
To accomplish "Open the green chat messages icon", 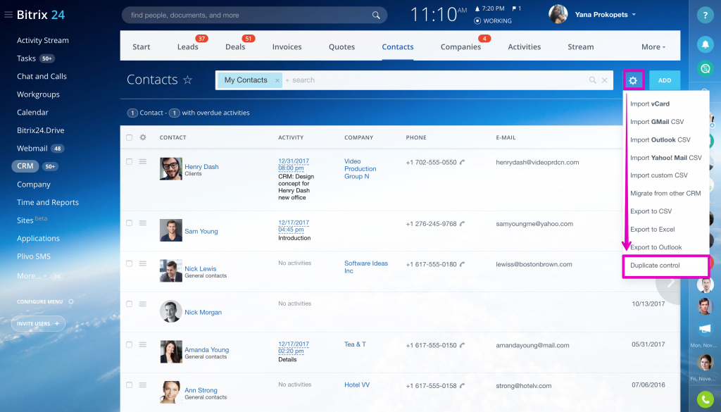I will point(705,69).
